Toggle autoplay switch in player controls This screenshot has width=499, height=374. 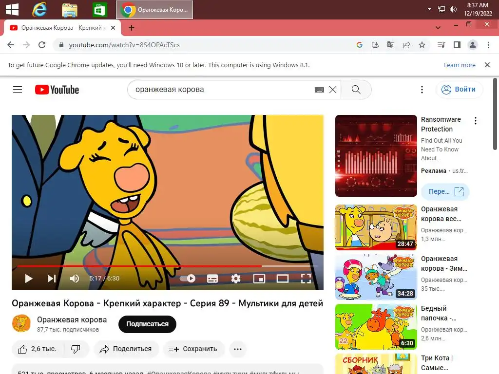(x=188, y=279)
